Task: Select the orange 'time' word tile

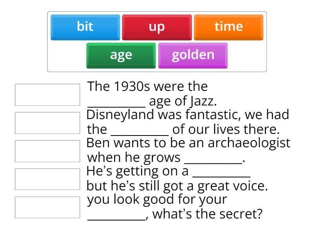Action: 228,26
